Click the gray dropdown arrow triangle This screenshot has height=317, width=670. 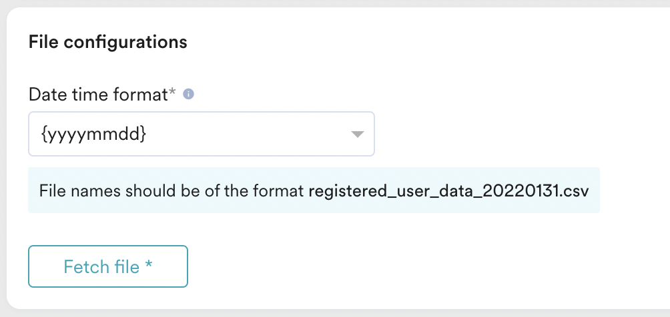tap(357, 135)
